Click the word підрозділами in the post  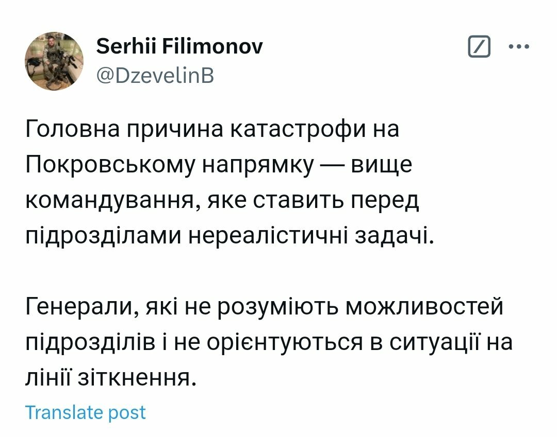103,236
